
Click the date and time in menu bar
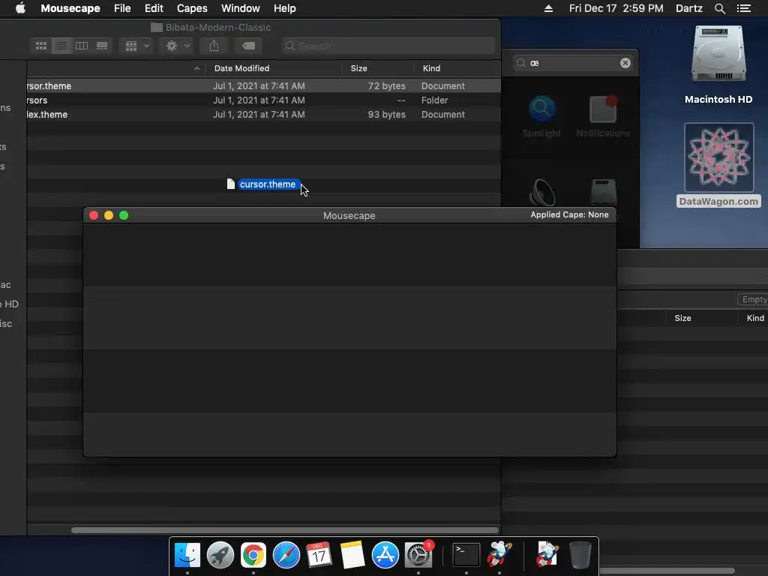[x=616, y=8]
